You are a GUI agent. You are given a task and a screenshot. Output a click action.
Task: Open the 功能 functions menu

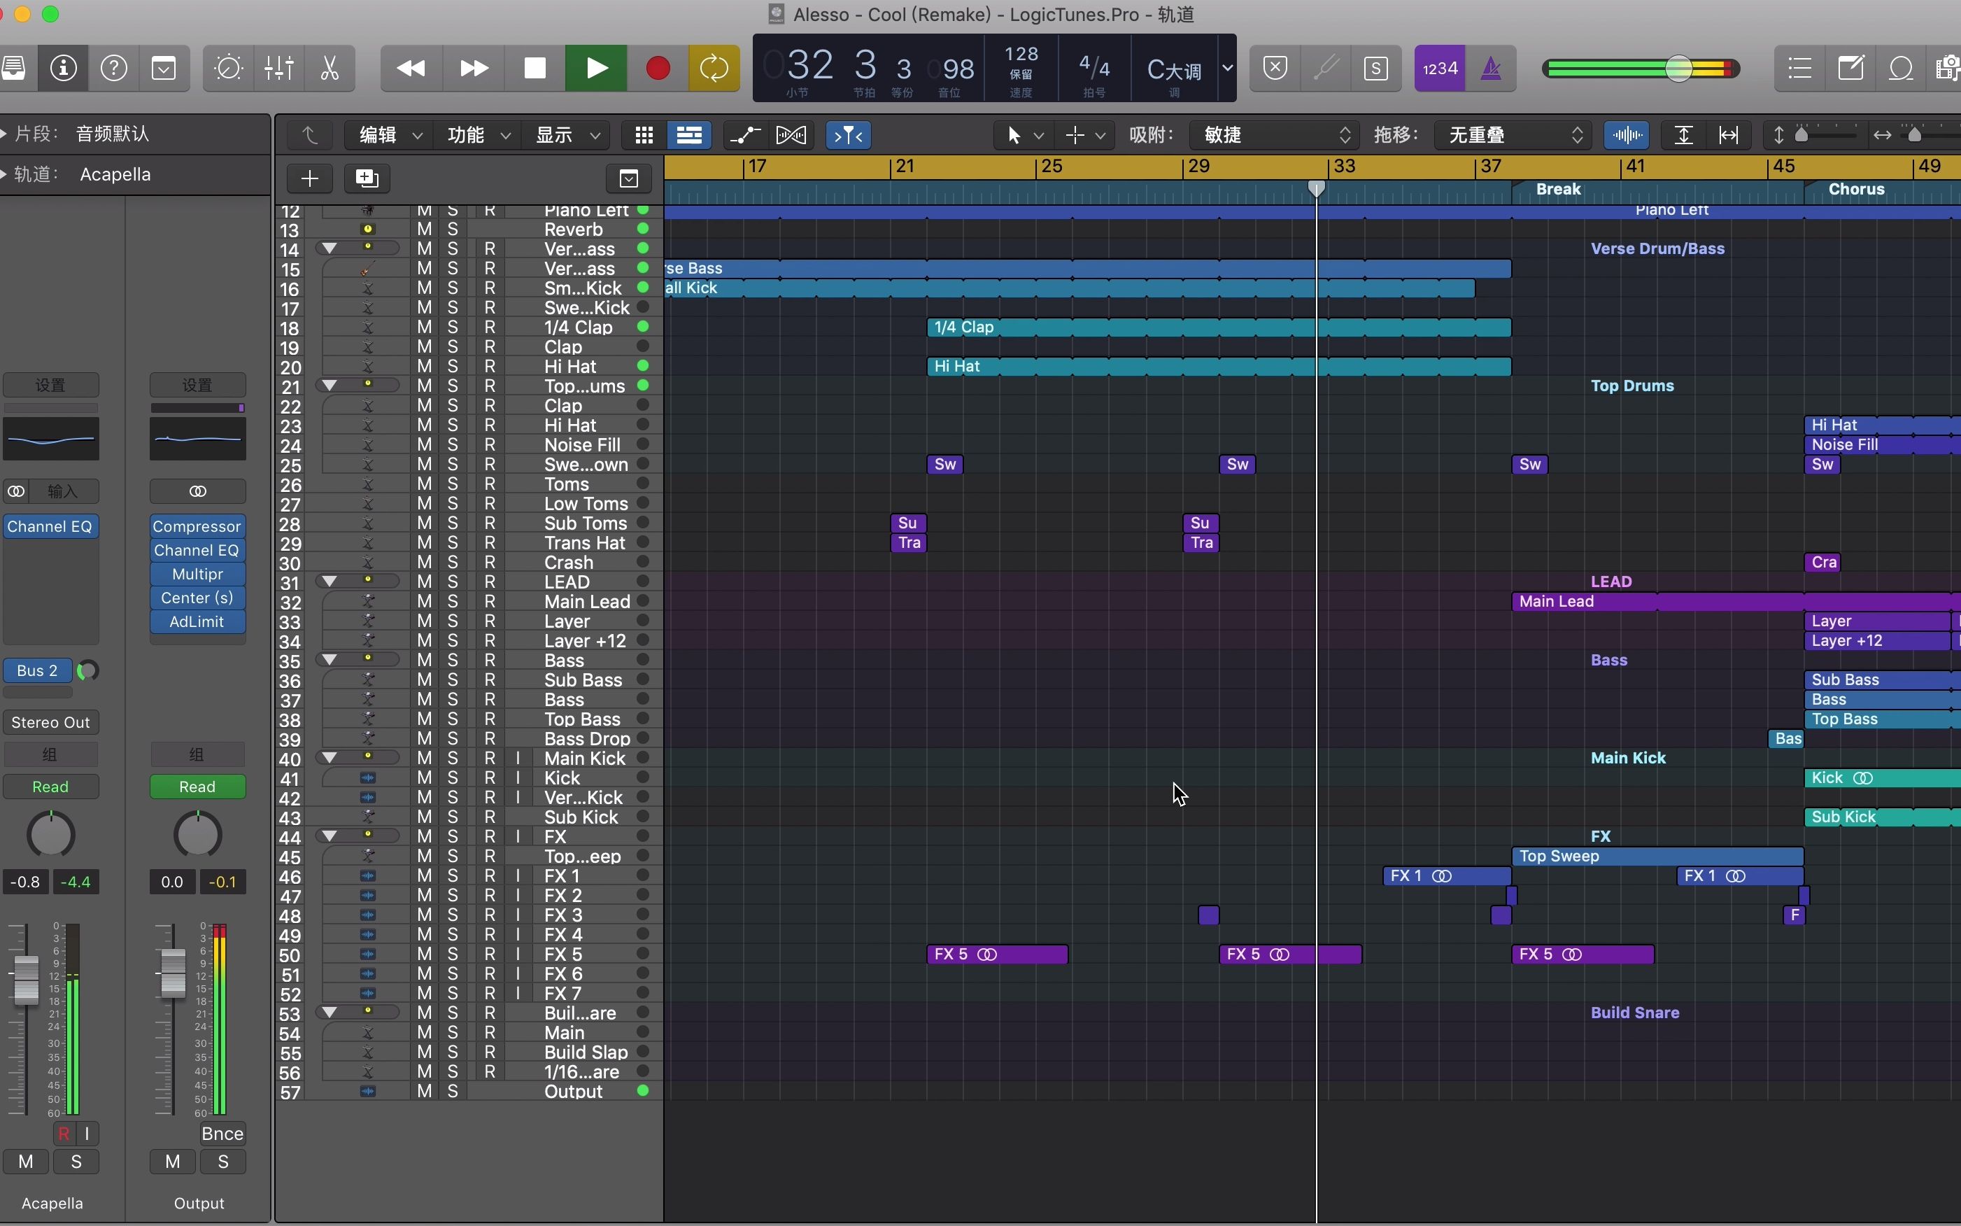[x=476, y=134]
